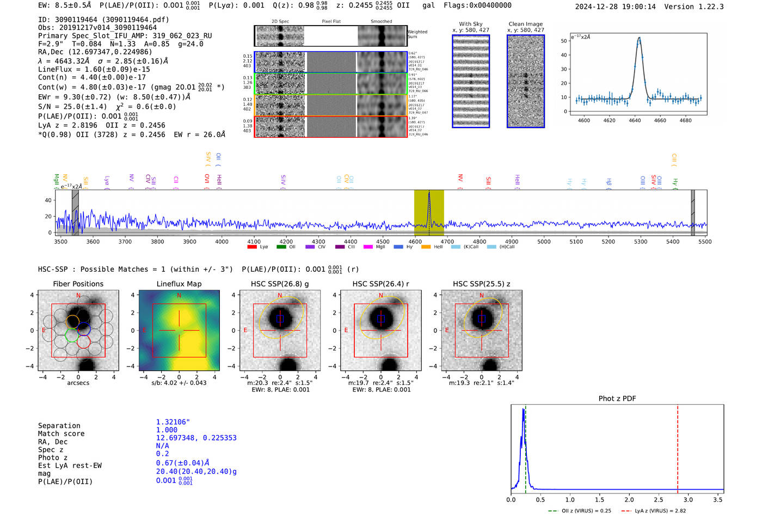Click the green OII legend swatch
This screenshot has width=762, height=519.
[x=281, y=247]
